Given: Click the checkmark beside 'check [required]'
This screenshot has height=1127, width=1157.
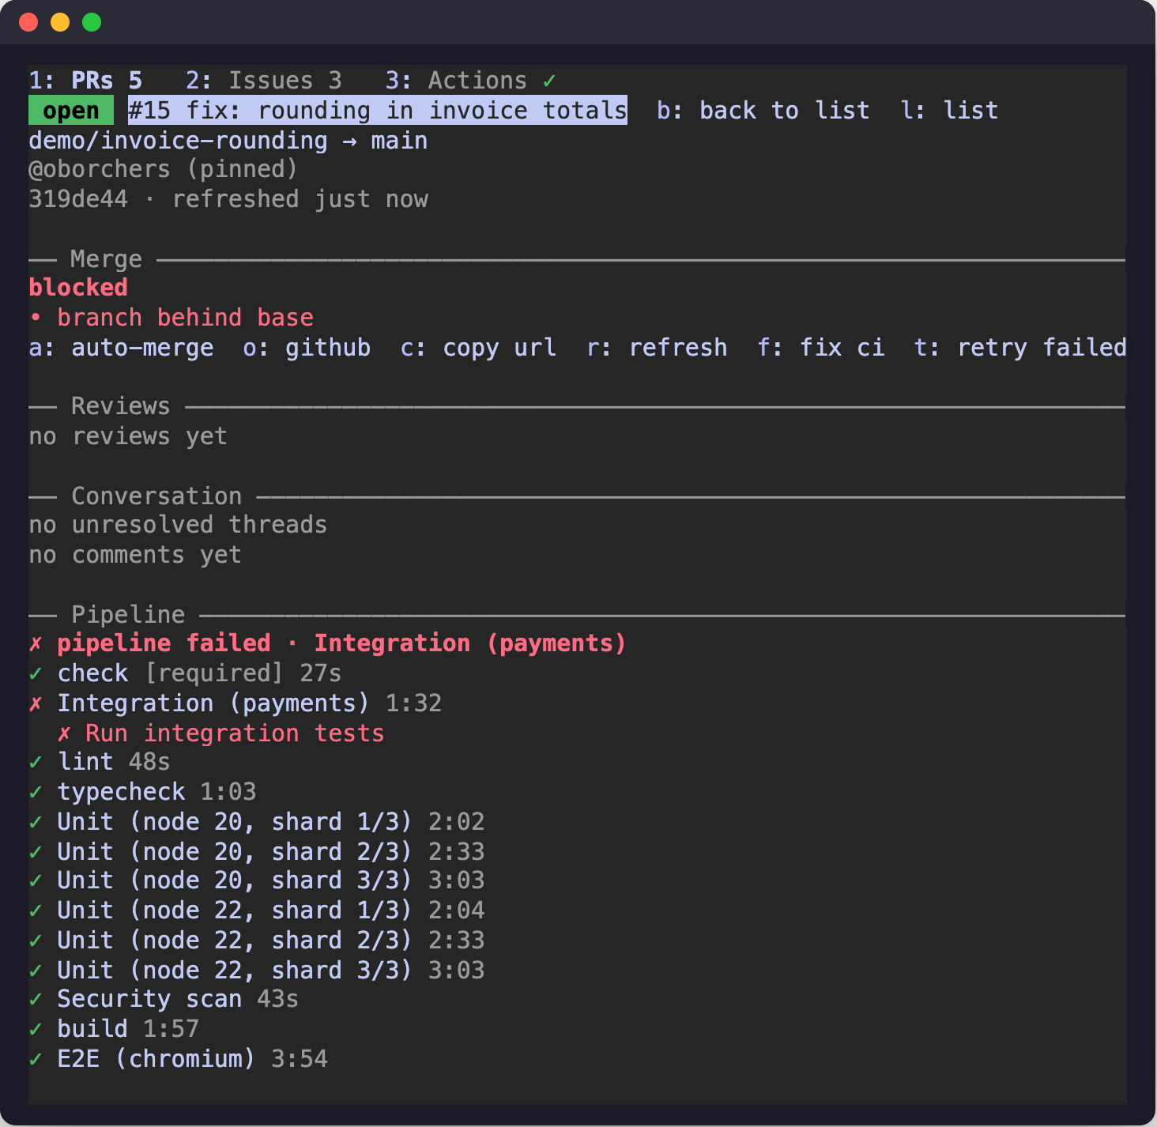Looking at the screenshot, I should 36,673.
